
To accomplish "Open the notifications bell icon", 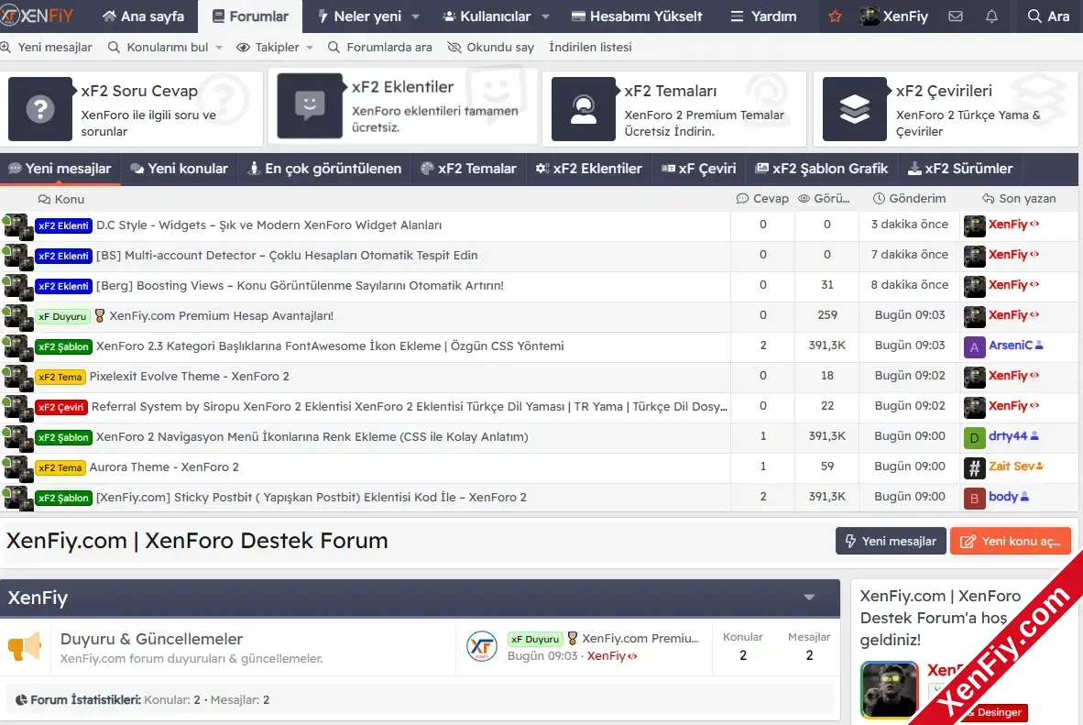I will pyautogui.click(x=991, y=16).
